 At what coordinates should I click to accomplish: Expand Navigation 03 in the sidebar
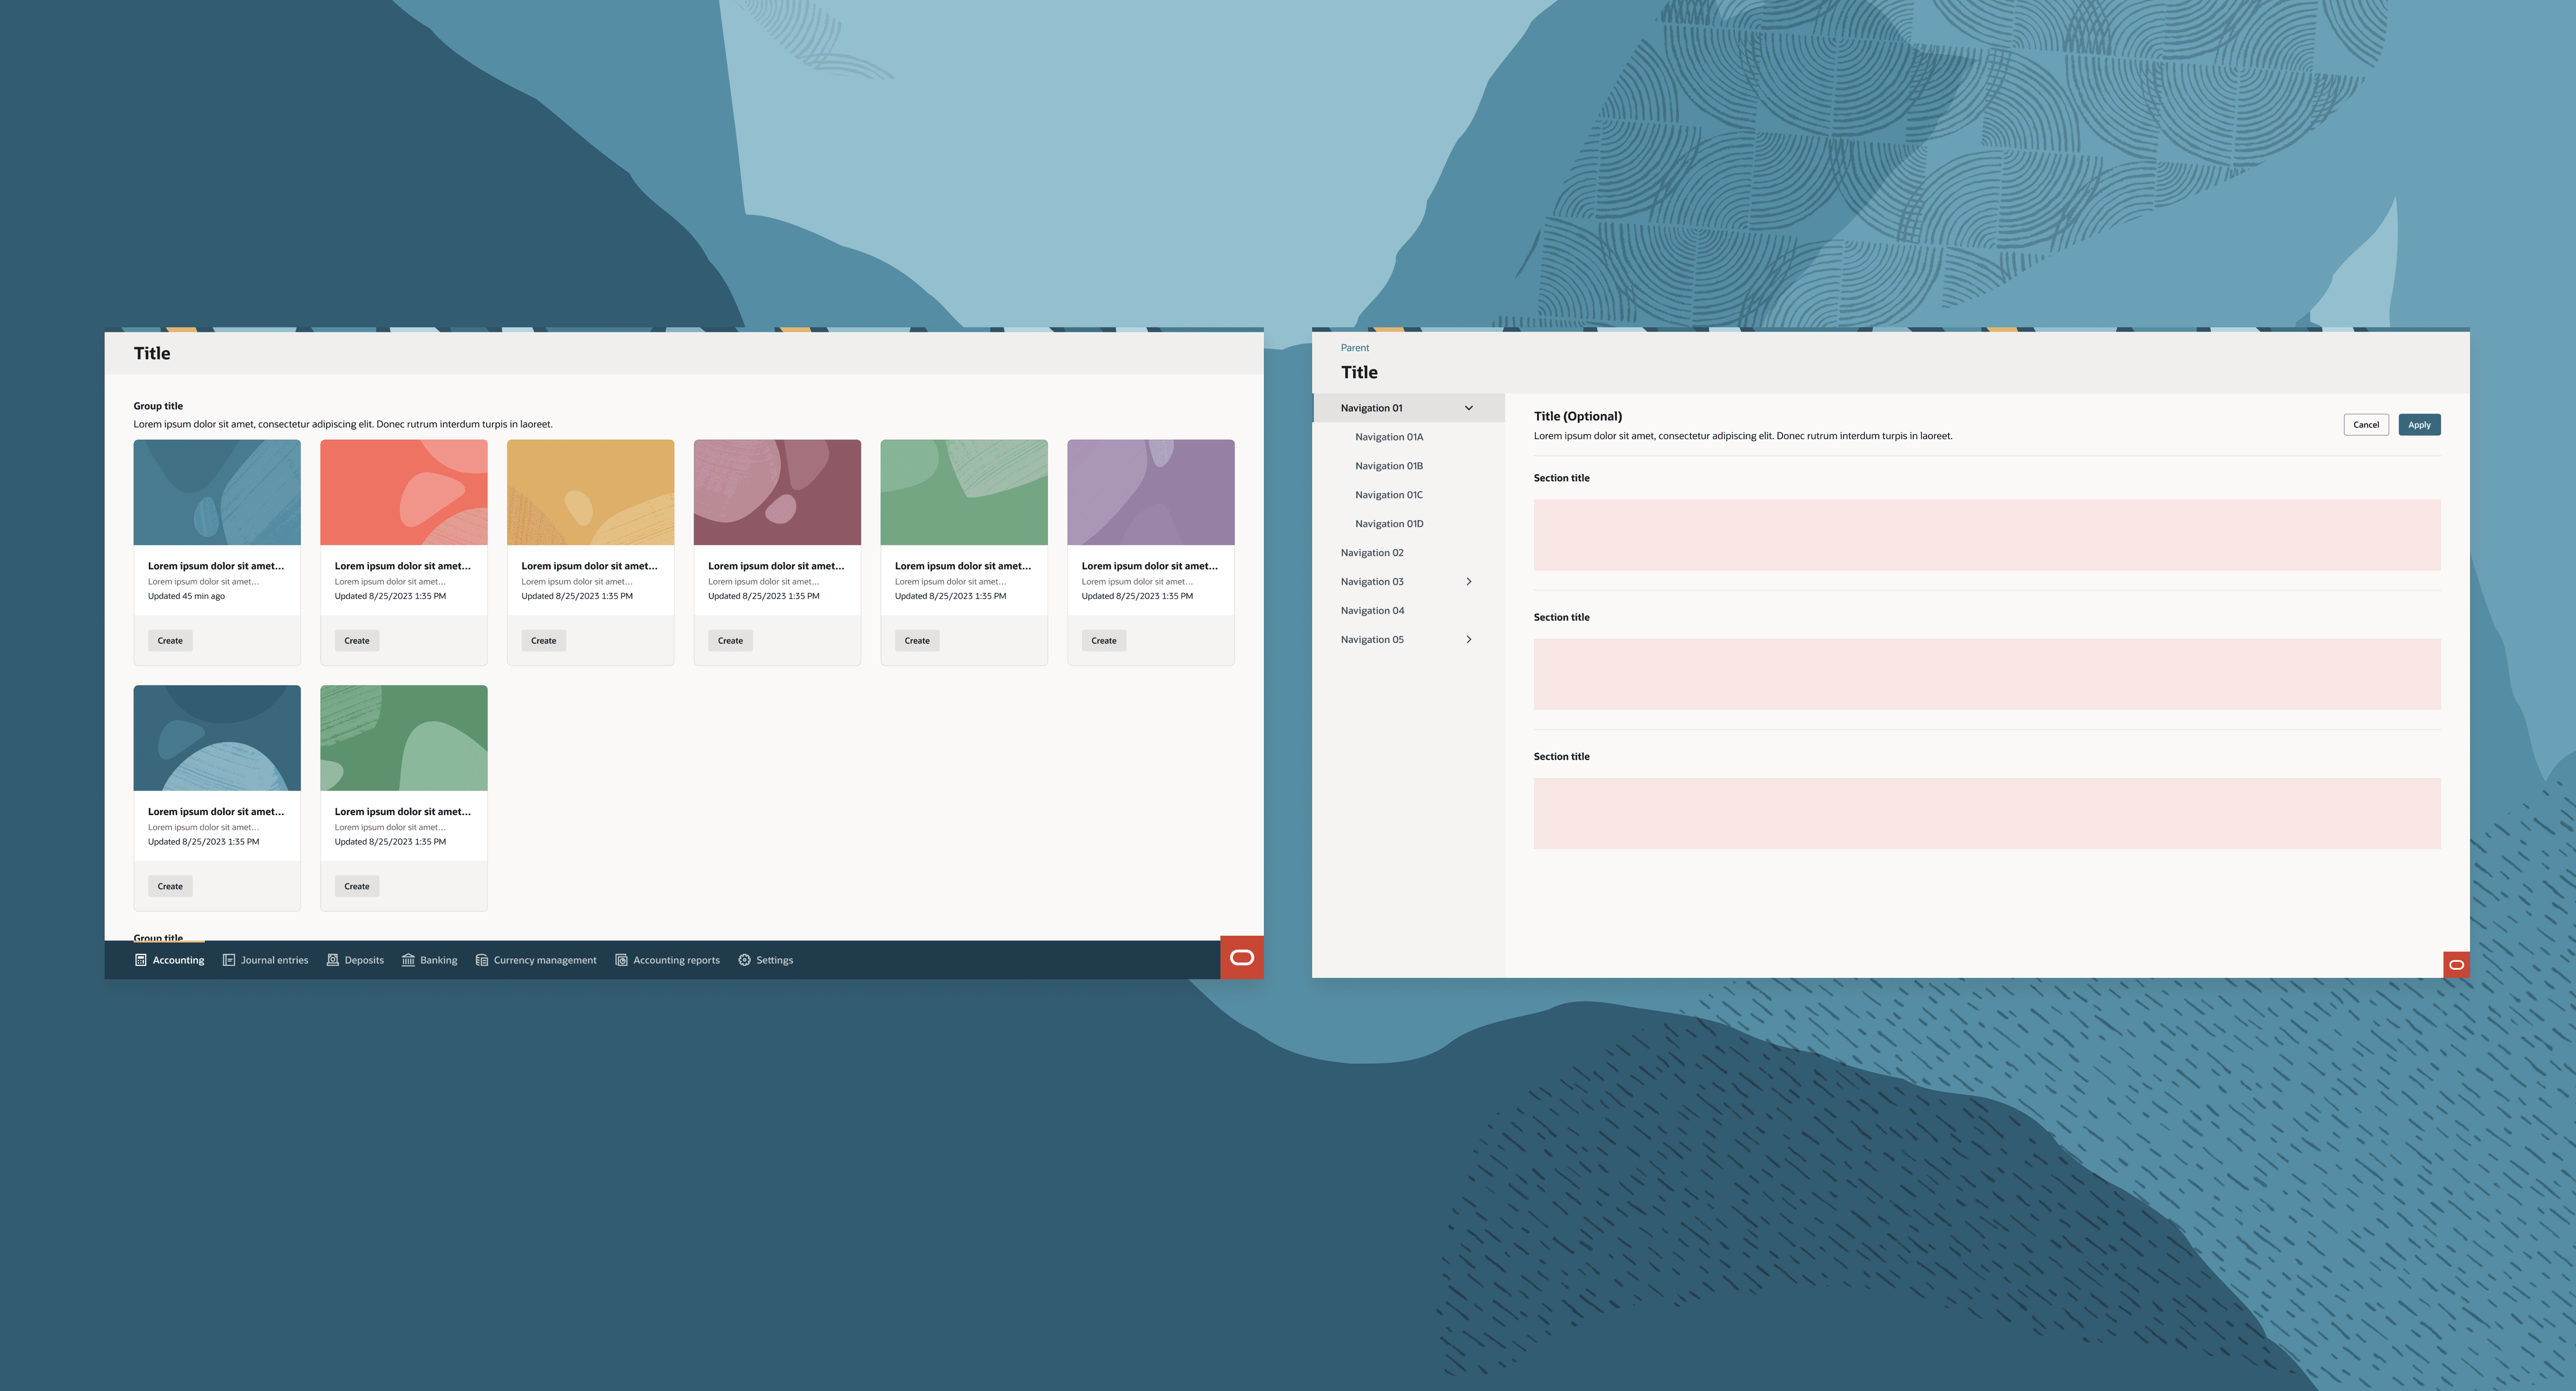point(1469,581)
